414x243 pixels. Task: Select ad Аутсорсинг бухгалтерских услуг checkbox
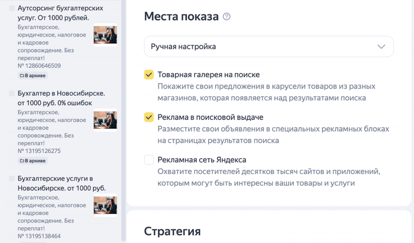pyautogui.click(x=12, y=8)
